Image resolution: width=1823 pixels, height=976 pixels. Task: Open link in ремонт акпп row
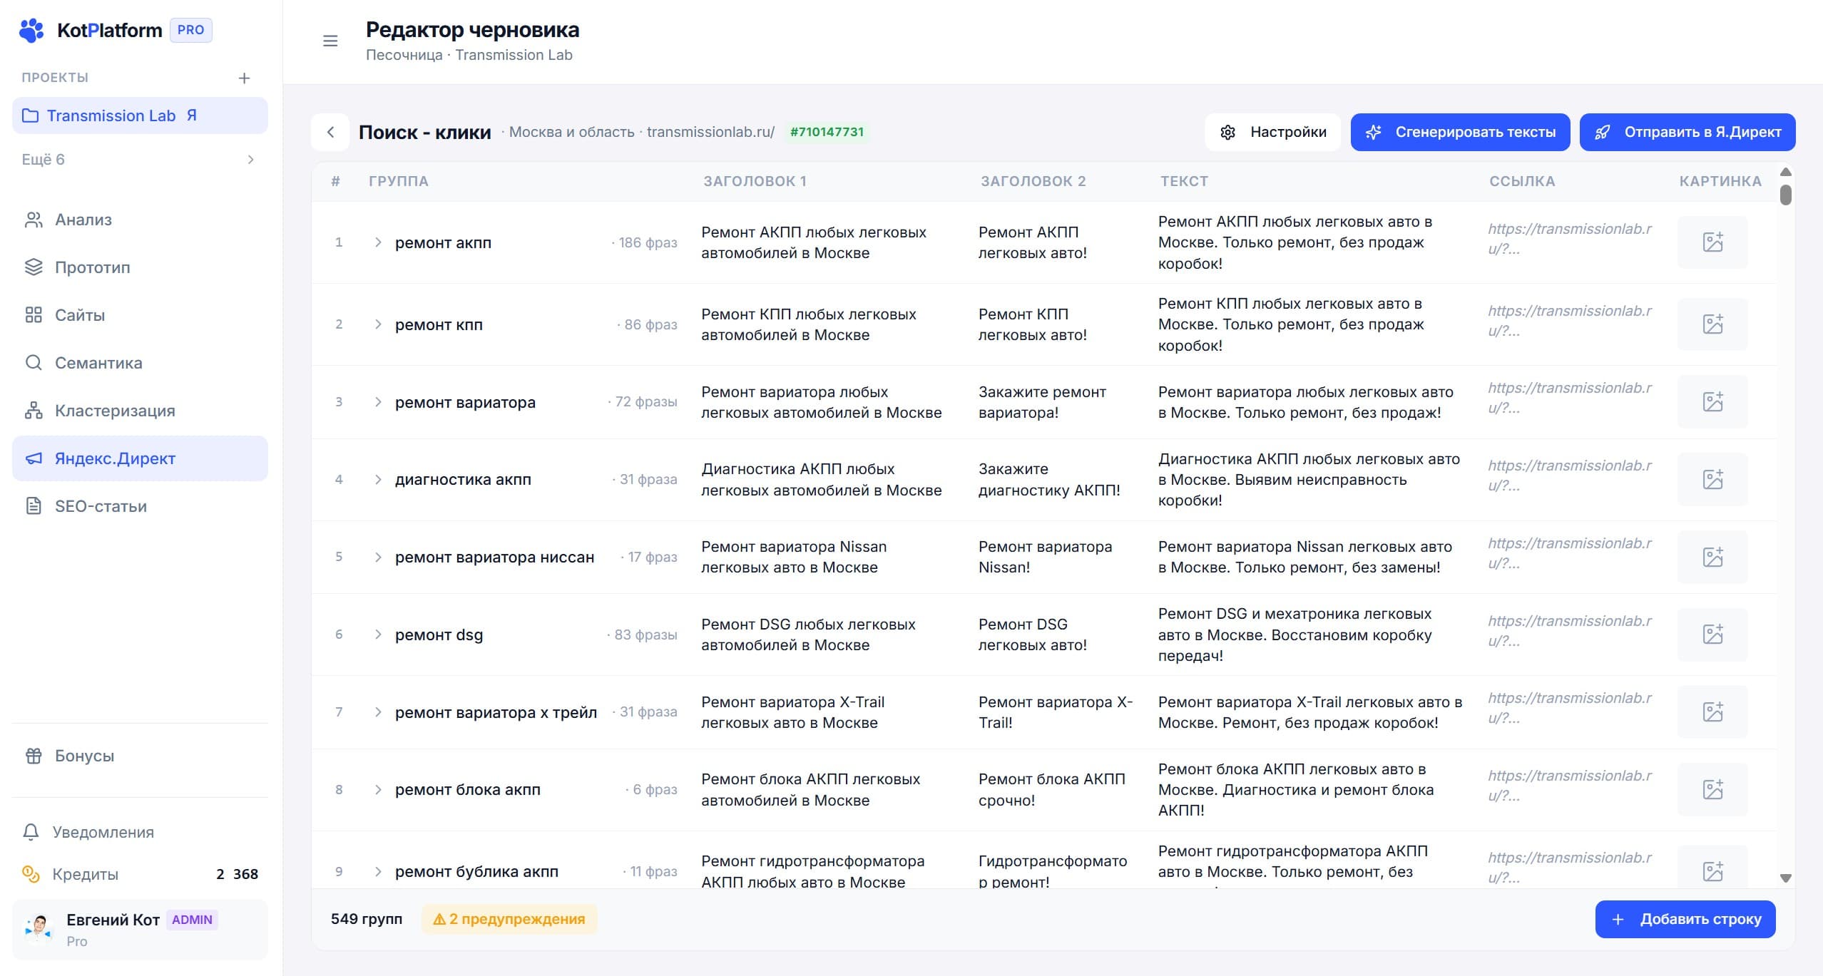click(x=1569, y=239)
